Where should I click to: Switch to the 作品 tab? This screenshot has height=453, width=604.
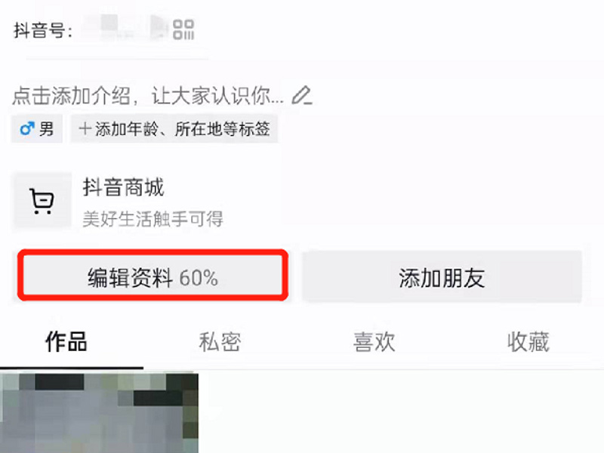(66, 342)
